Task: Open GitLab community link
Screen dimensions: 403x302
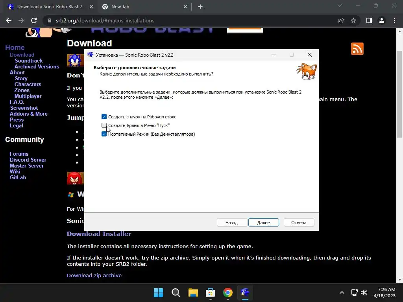Action: pos(18,177)
